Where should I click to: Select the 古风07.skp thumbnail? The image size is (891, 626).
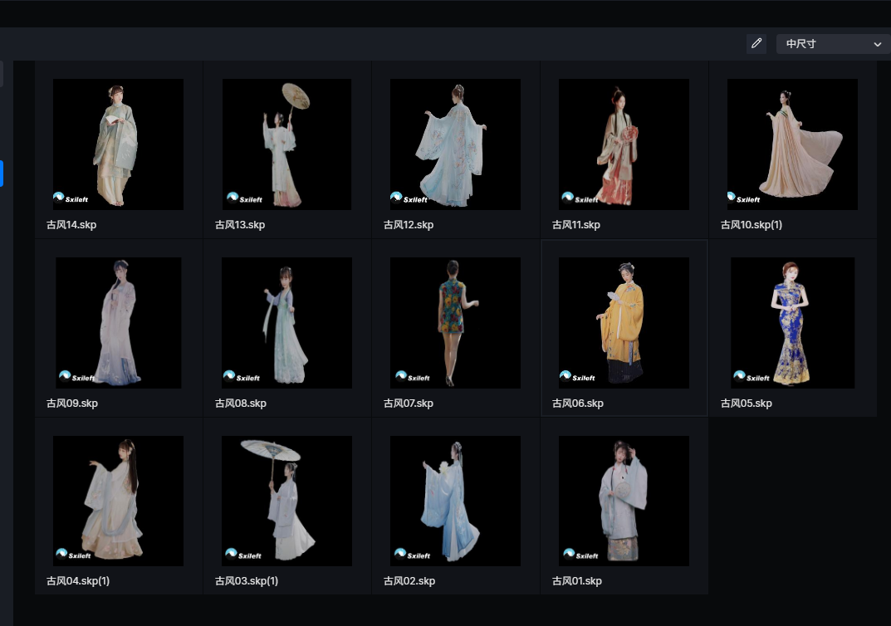[455, 323]
